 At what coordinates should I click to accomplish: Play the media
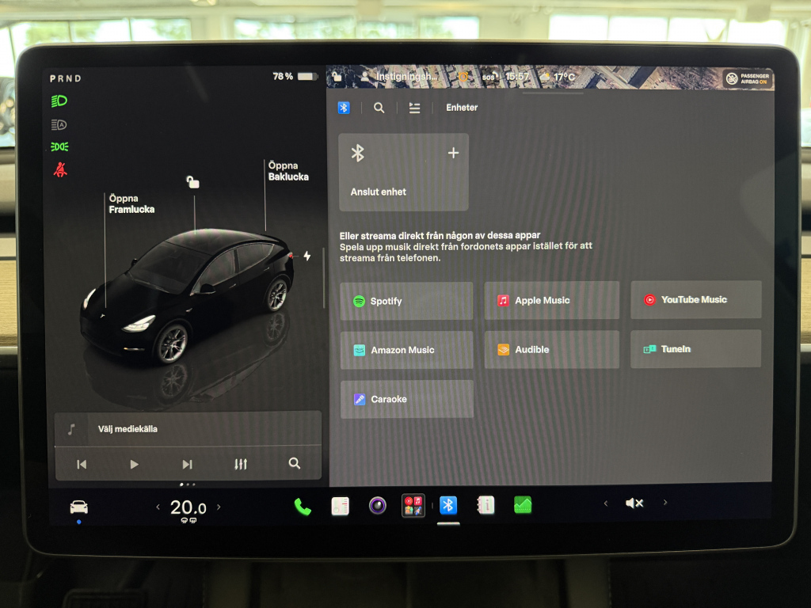tap(134, 464)
